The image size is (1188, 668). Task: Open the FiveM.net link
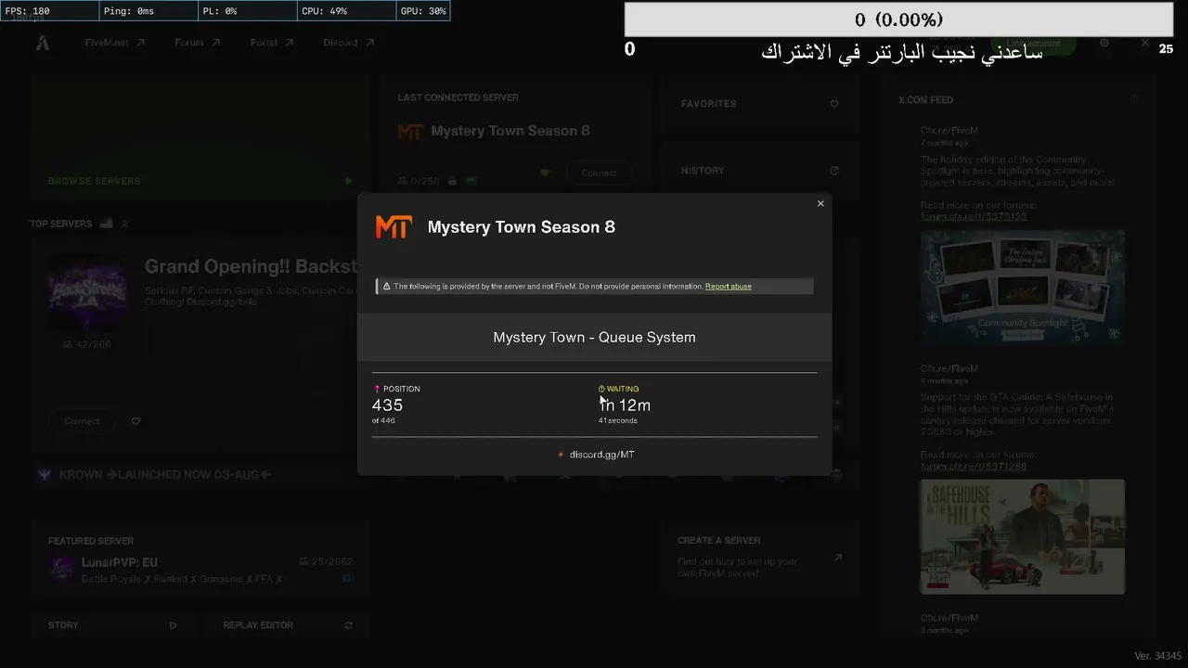point(115,43)
